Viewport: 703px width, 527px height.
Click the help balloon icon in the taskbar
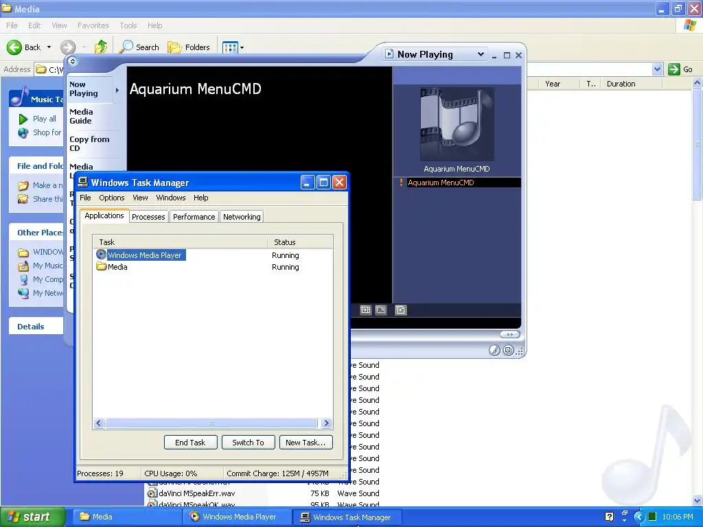pyautogui.click(x=610, y=517)
